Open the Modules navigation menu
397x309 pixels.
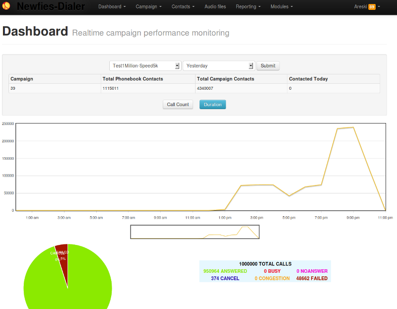coord(281,6)
